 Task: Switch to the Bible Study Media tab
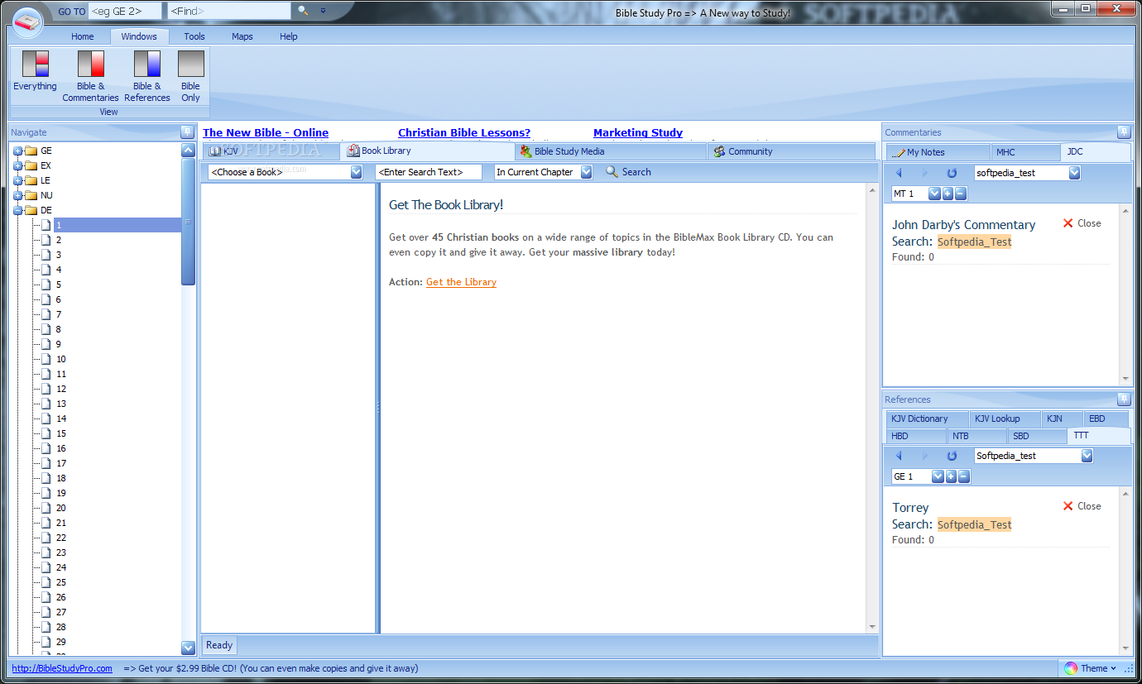click(x=611, y=151)
